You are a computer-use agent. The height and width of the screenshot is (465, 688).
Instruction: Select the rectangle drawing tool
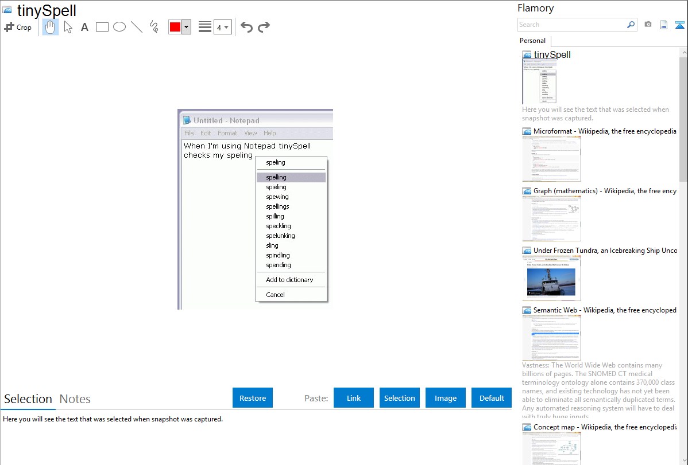[x=102, y=27]
